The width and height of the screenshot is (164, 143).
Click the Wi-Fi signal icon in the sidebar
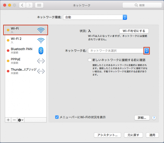pyautogui.click(x=41, y=30)
